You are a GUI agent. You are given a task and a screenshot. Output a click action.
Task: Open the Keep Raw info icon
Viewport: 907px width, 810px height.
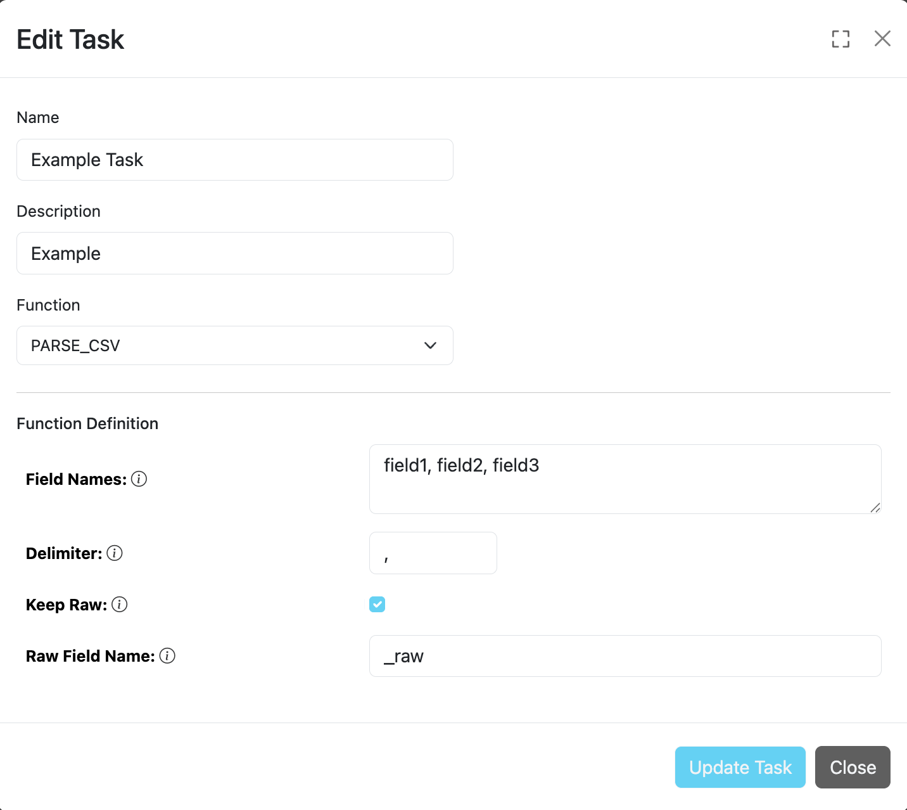pos(120,605)
